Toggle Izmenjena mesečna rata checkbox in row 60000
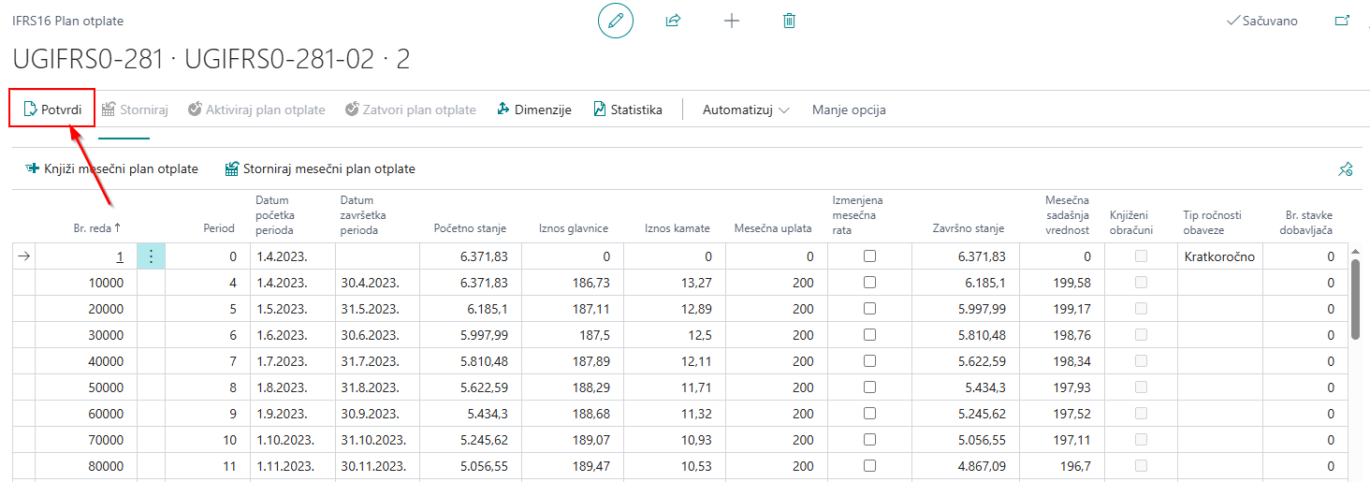Viewport: 1370px width, 482px height. point(869,414)
